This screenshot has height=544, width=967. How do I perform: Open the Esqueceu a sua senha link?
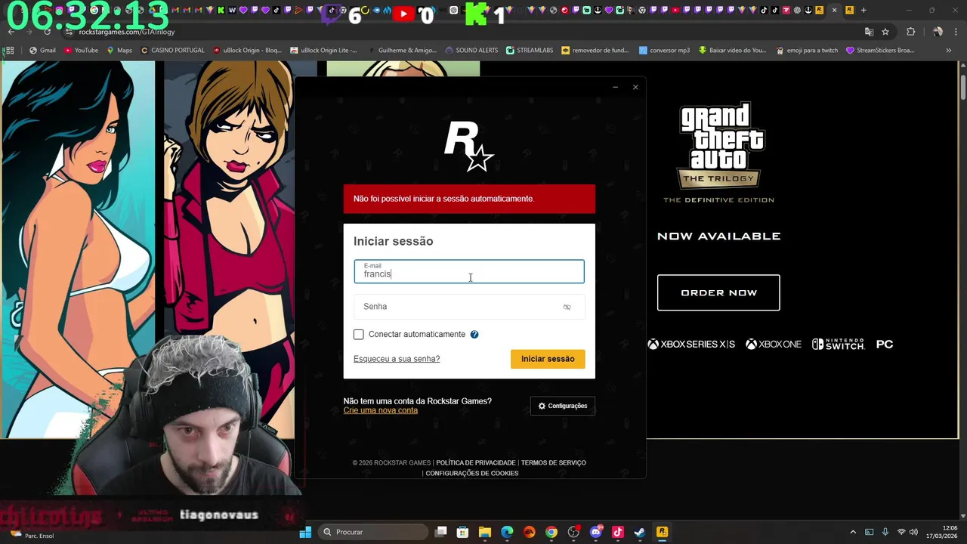pos(397,359)
